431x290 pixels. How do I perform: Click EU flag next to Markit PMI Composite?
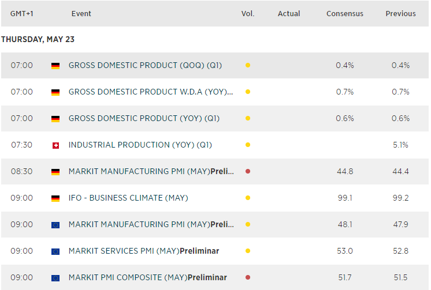click(55, 278)
